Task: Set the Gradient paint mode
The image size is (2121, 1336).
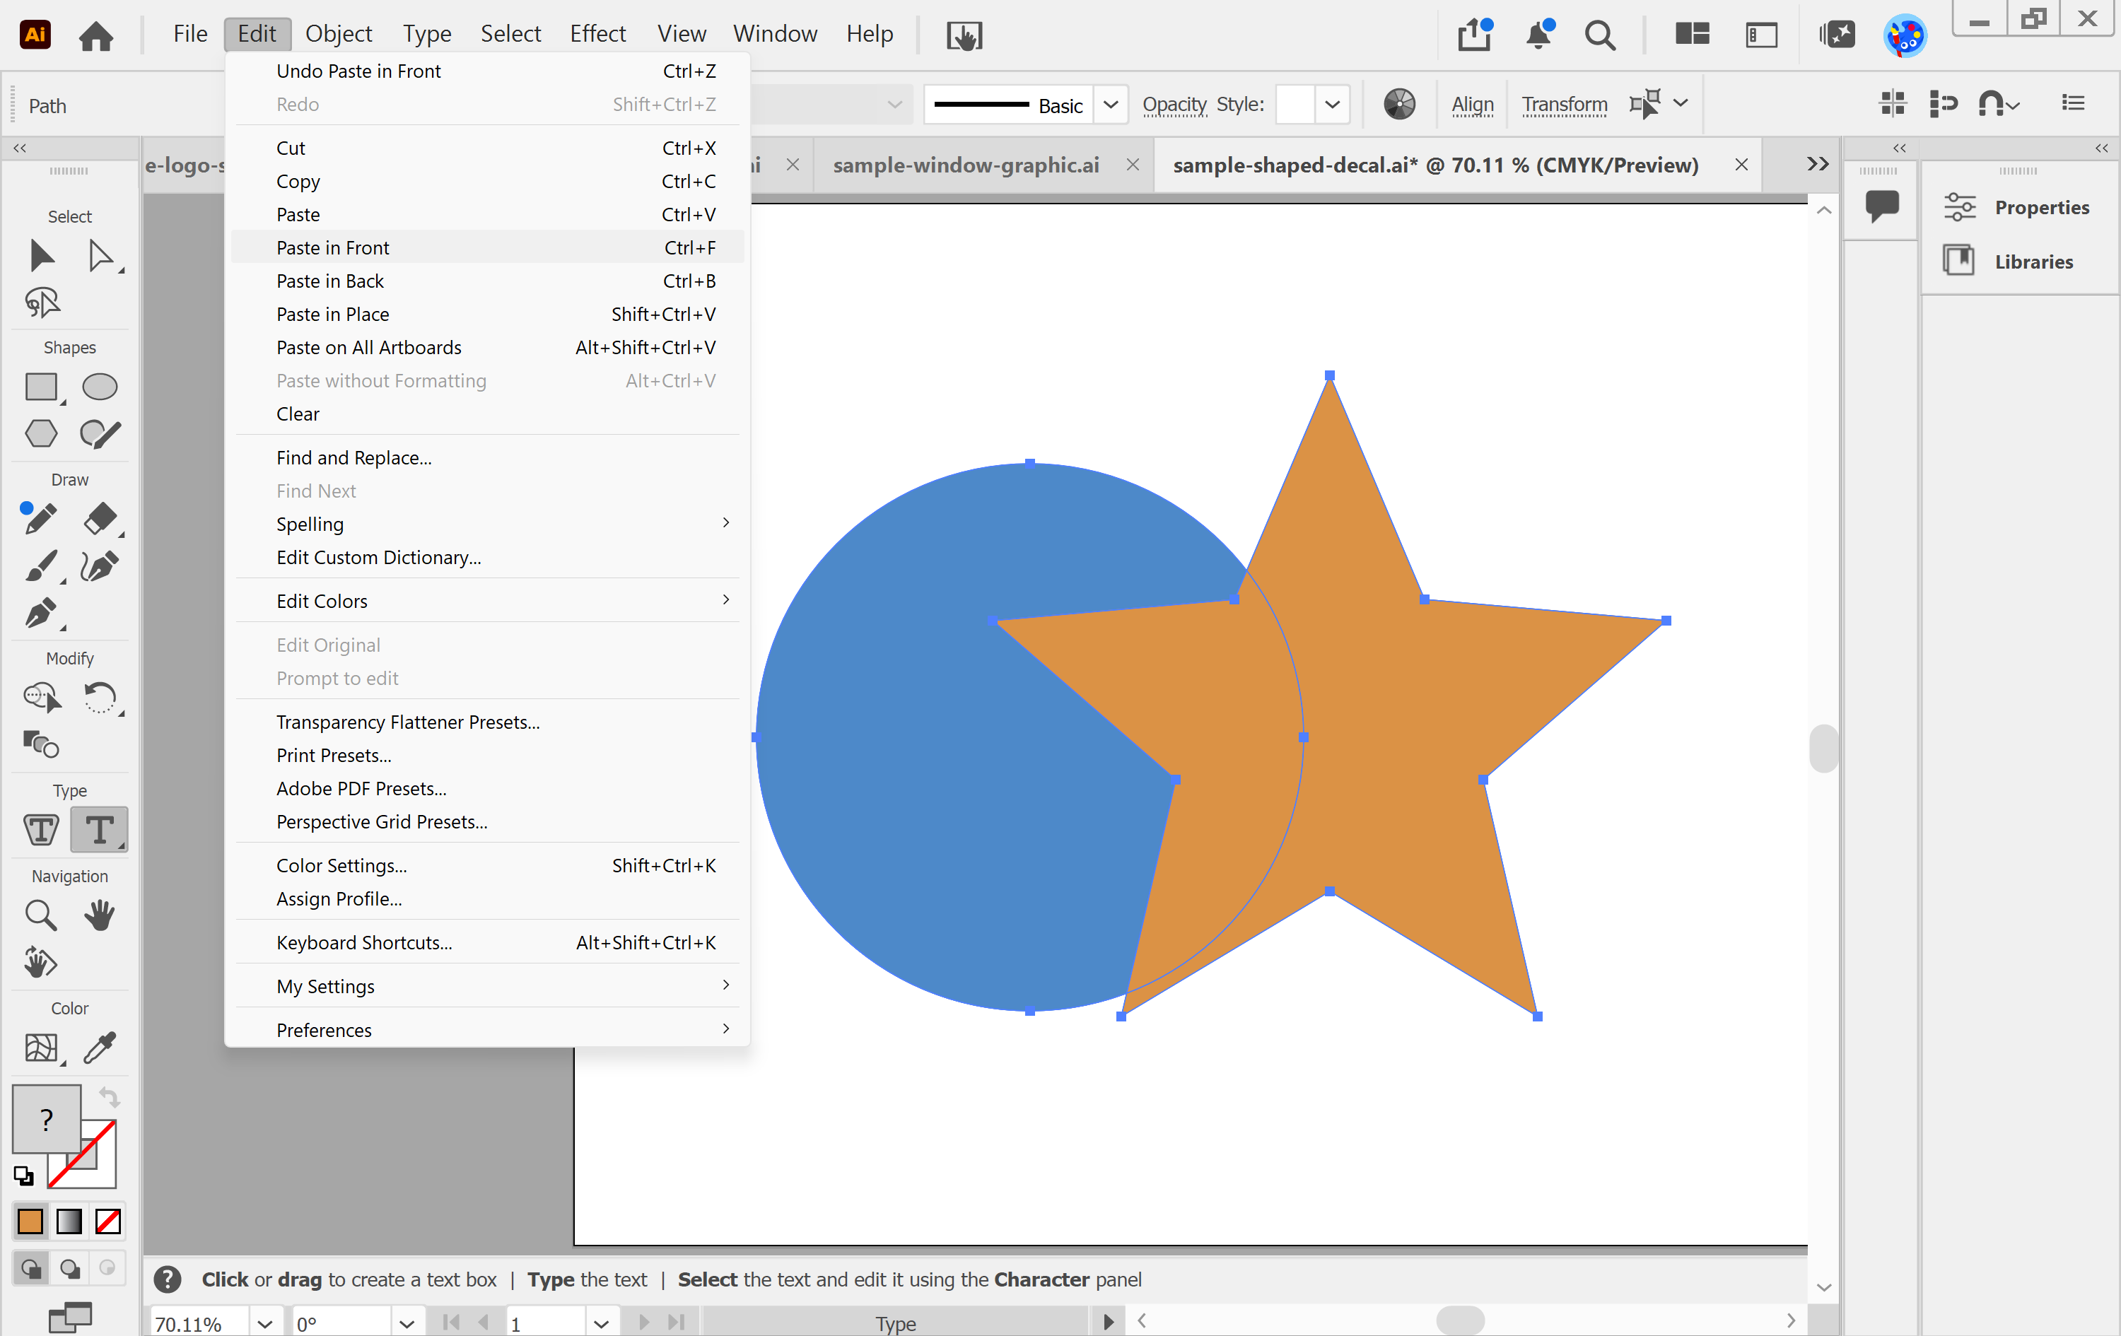Action: [x=69, y=1221]
